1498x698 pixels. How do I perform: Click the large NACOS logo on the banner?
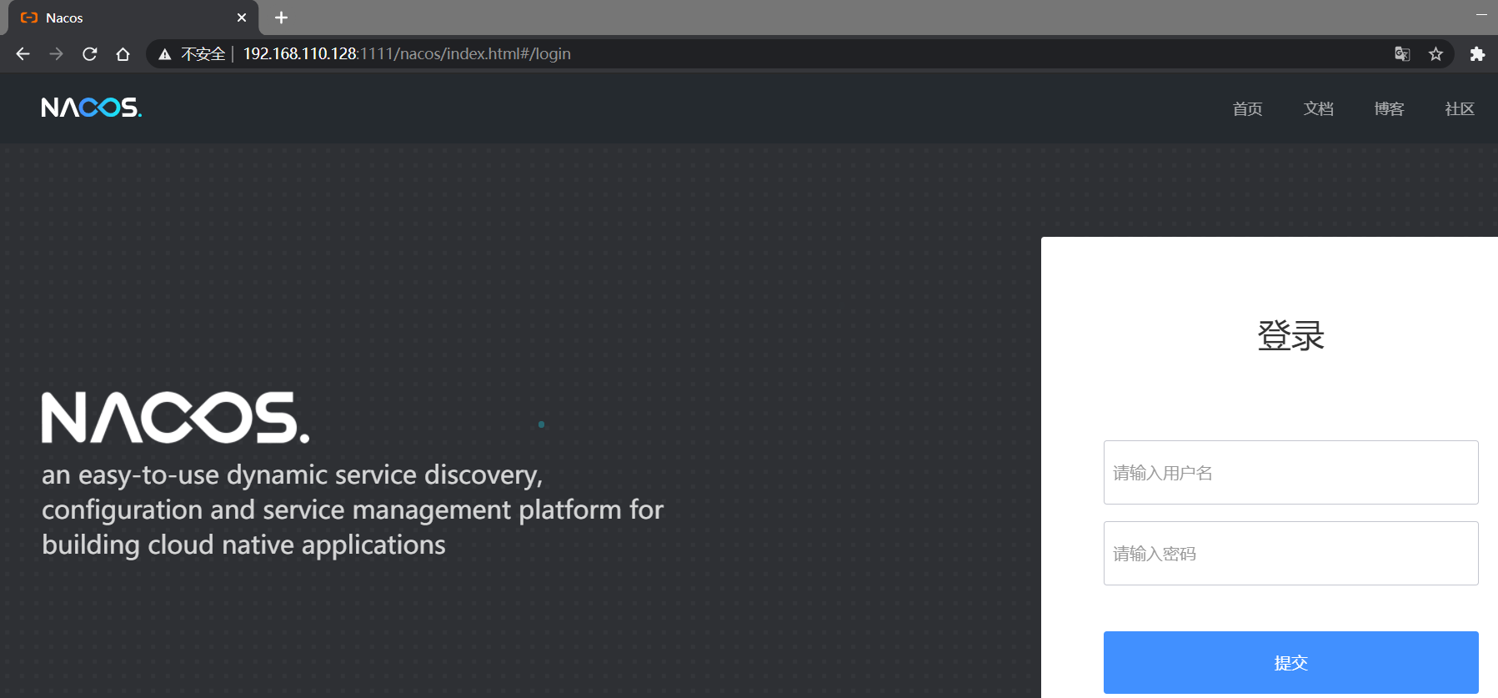click(176, 418)
